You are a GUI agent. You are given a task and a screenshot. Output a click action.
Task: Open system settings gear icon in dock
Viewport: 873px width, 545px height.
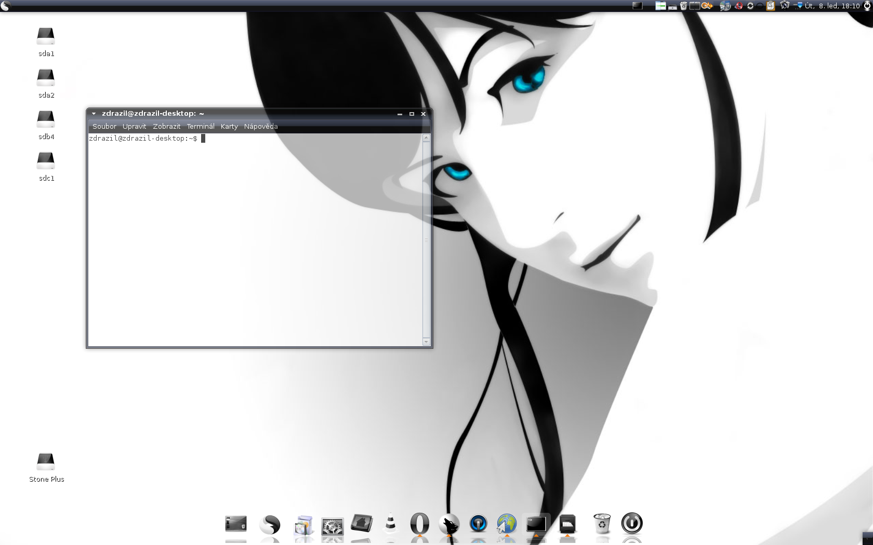pyautogui.click(x=332, y=526)
